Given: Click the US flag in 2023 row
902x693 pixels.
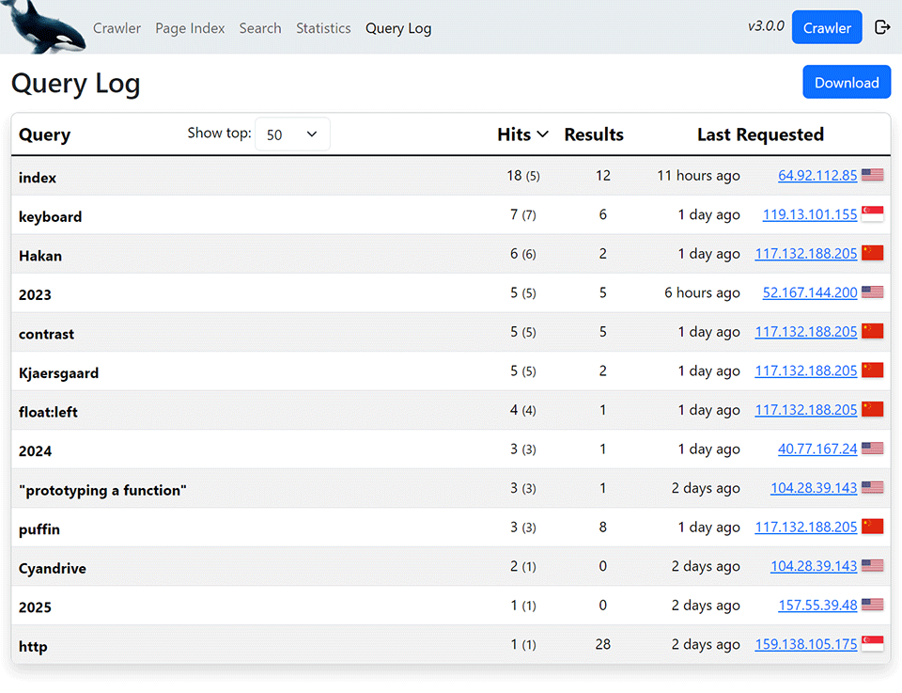Looking at the screenshot, I should (x=872, y=292).
